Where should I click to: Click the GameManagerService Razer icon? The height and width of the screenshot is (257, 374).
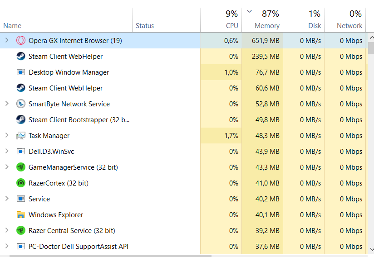21,167
